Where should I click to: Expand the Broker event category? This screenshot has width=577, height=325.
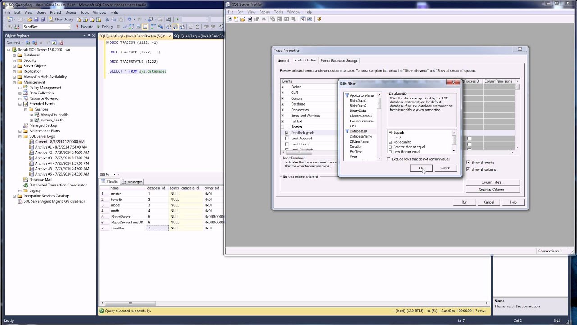(283, 87)
